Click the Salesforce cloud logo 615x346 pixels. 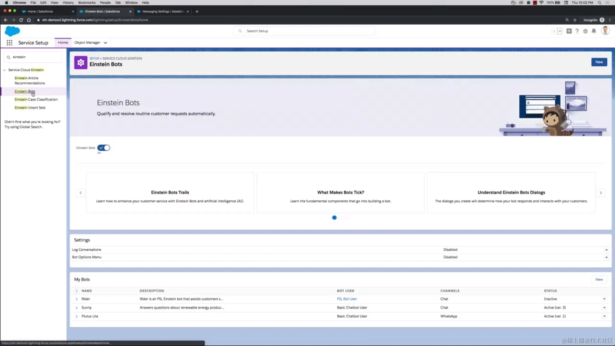12,31
